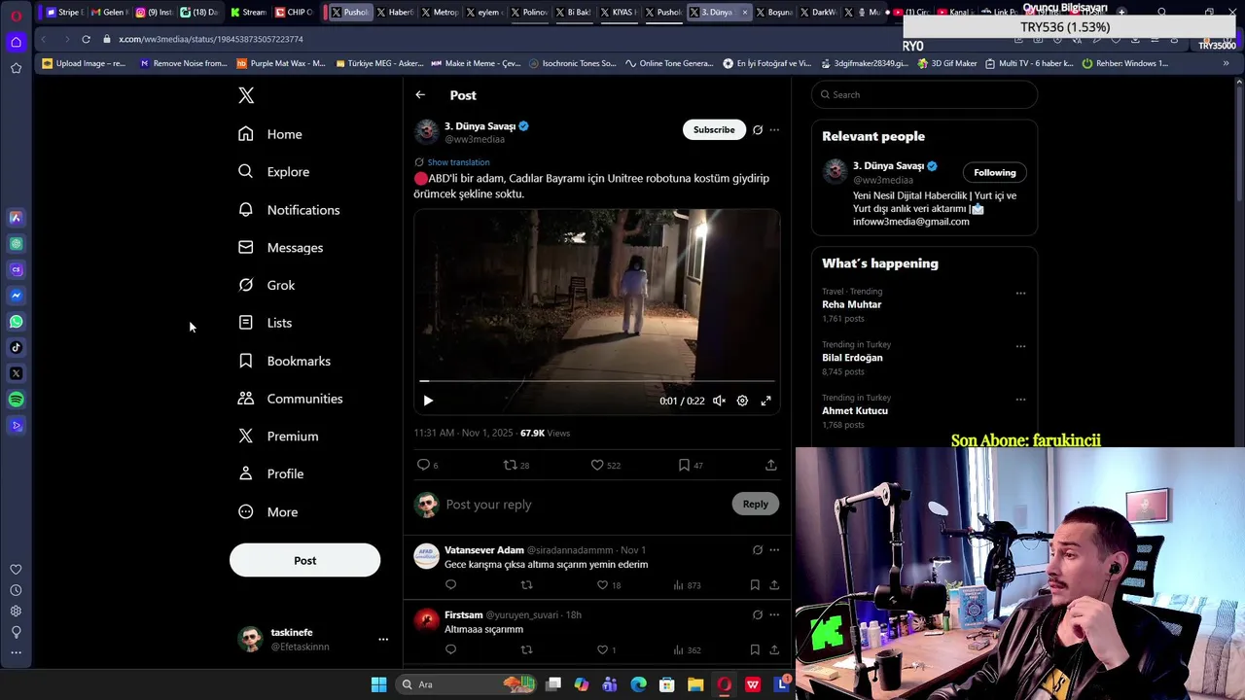Reply to the main post via comment icon

[423, 465]
